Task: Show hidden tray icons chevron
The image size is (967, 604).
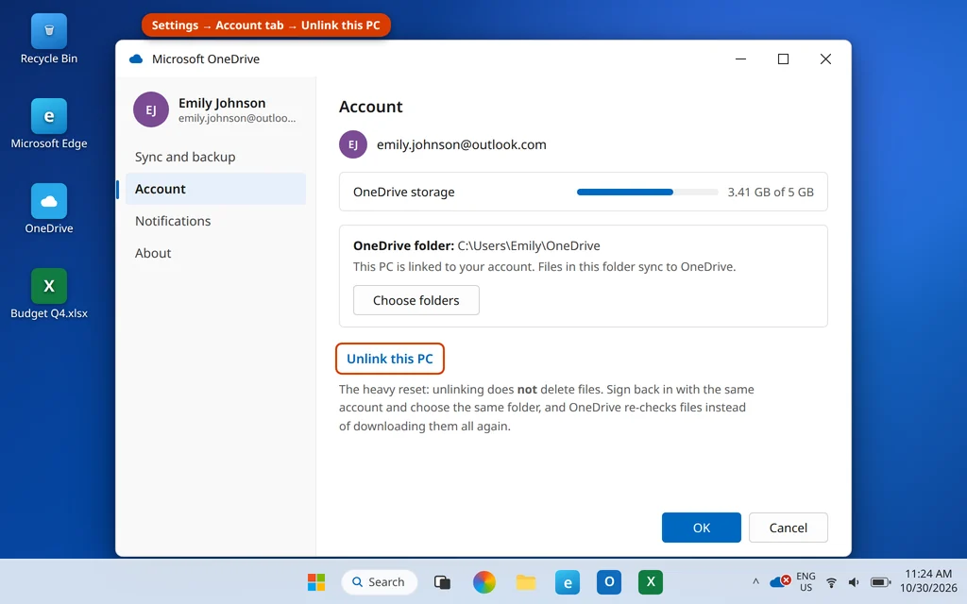Action: point(755,581)
